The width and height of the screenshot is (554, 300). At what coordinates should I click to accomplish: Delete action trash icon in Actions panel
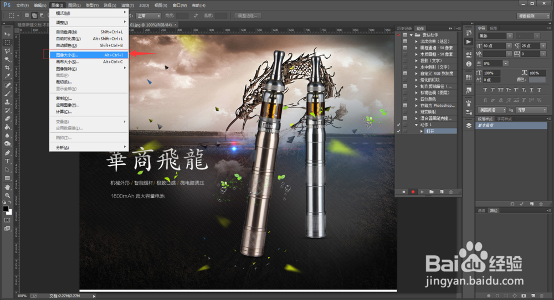click(x=450, y=192)
